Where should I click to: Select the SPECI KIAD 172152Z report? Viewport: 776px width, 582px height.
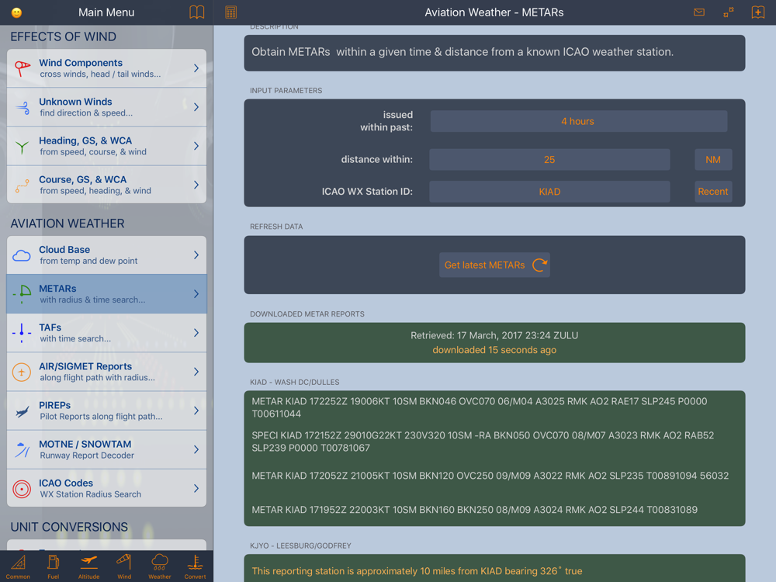tap(483, 442)
